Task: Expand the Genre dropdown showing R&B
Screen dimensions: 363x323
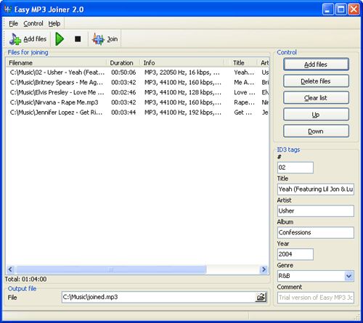Action: [348, 276]
